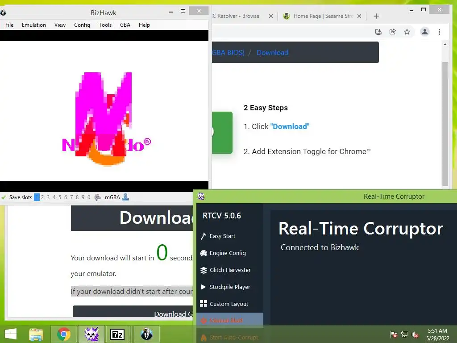Switch to the Resolver - Browse Chrome tab

[x=236, y=16]
